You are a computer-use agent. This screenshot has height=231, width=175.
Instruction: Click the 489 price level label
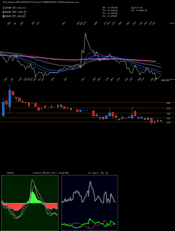click(168, 122)
